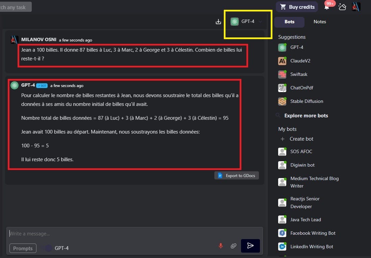Open the Buy credits page
The image size is (371, 258).
[297, 7]
